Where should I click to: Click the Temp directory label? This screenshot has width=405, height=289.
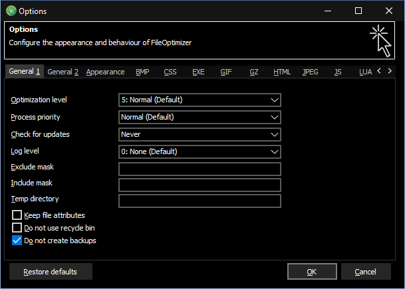click(x=35, y=199)
